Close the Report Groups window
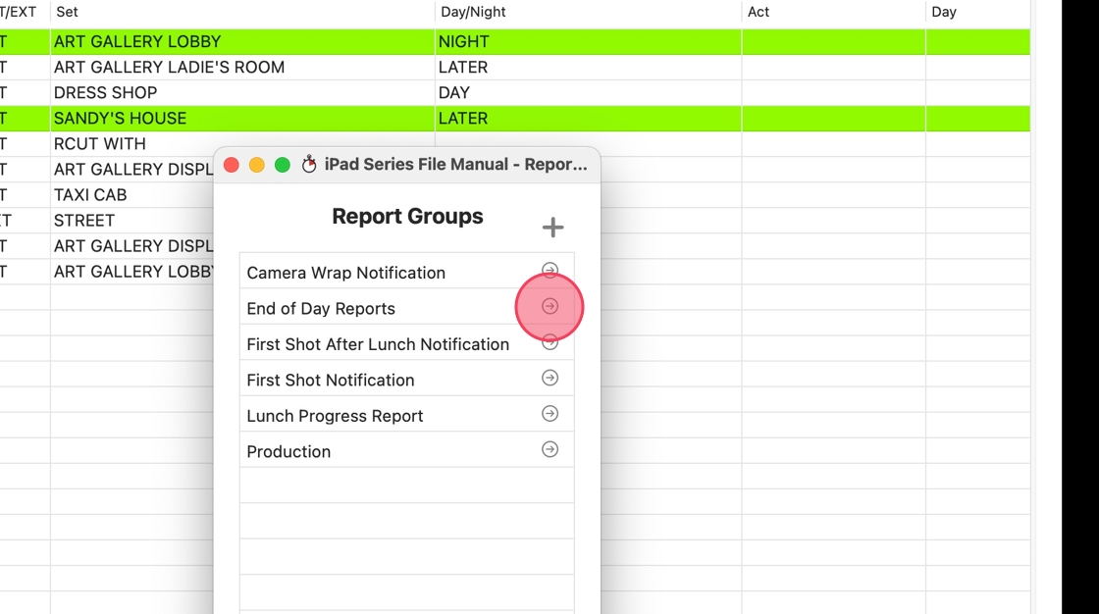1099x614 pixels. click(x=232, y=165)
